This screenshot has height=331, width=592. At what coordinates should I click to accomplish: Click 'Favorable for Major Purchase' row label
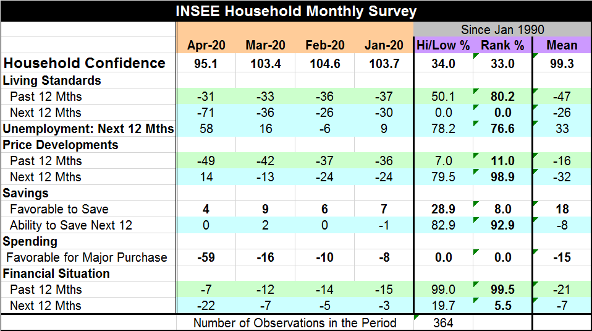pyautogui.click(x=87, y=258)
